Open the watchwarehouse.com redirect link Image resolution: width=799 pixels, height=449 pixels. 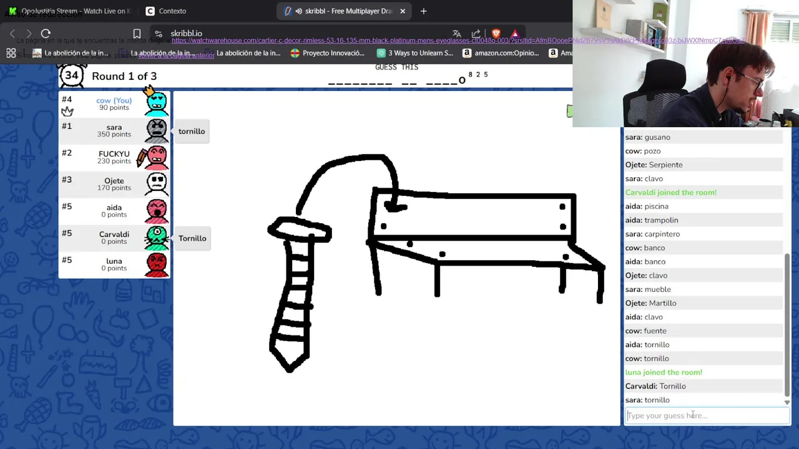[458, 41]
